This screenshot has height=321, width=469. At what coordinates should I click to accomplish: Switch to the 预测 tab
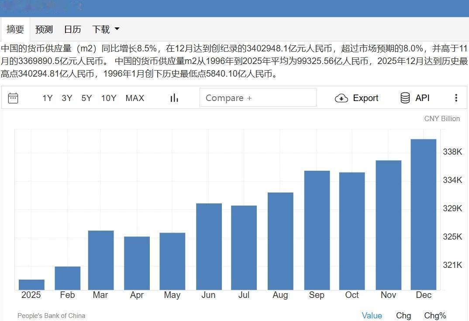44,29
